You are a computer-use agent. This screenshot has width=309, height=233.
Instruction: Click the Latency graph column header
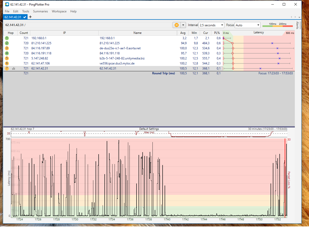pyautogui.click(x=259, y=33)
